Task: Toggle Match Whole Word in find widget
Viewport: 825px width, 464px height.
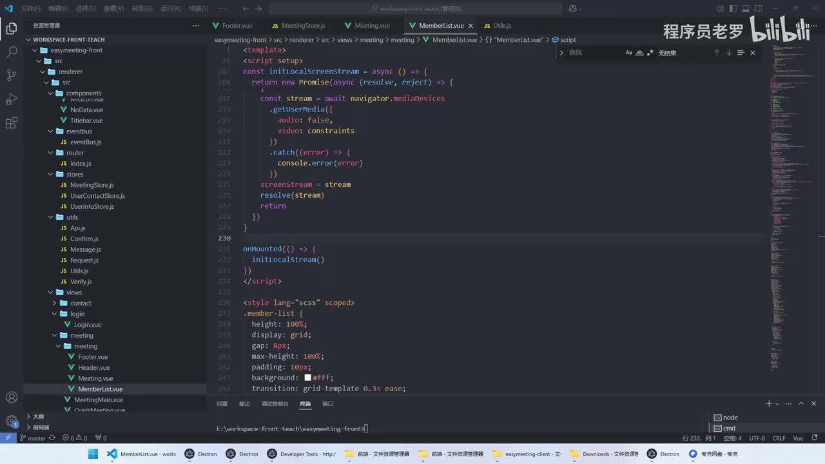Action: point(639,53)
